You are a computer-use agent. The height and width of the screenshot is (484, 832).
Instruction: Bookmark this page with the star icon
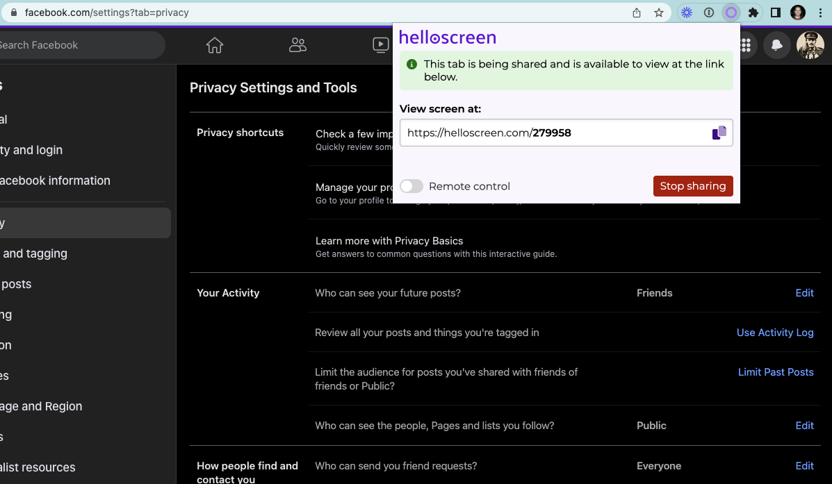[x=658, y=12]
